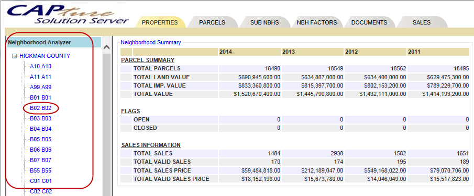Open the NBH FACTORS tab
Viewport: 474px width, 196px height.
pos(316,22)
